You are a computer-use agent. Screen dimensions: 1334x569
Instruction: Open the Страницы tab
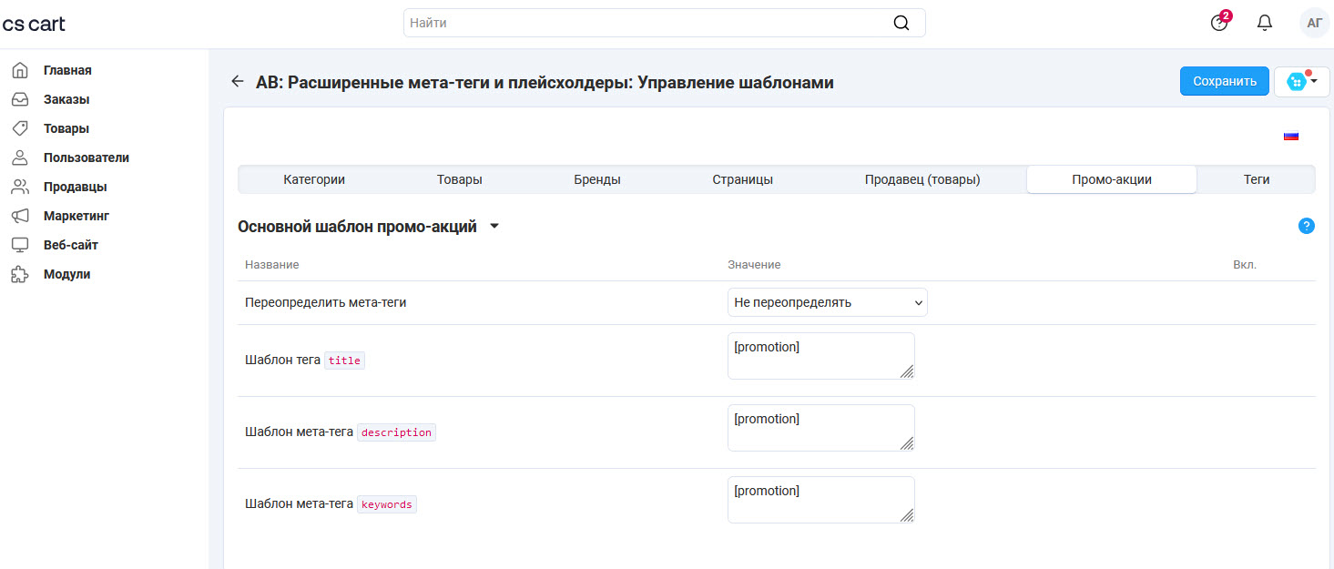coord(743,179)
